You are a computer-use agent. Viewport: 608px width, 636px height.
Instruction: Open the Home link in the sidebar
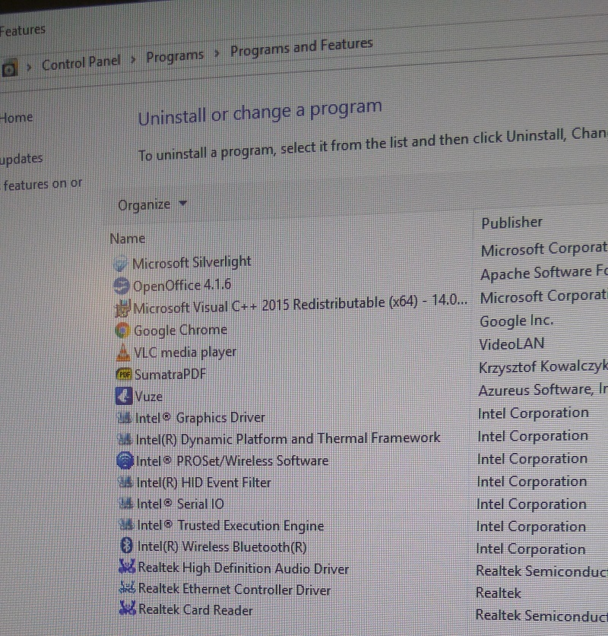[x=16, y=118]
